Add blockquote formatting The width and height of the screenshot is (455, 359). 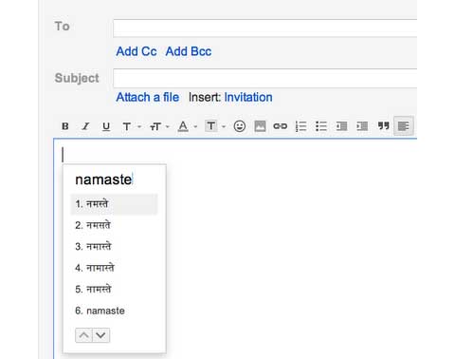click(x=383, y=125)
